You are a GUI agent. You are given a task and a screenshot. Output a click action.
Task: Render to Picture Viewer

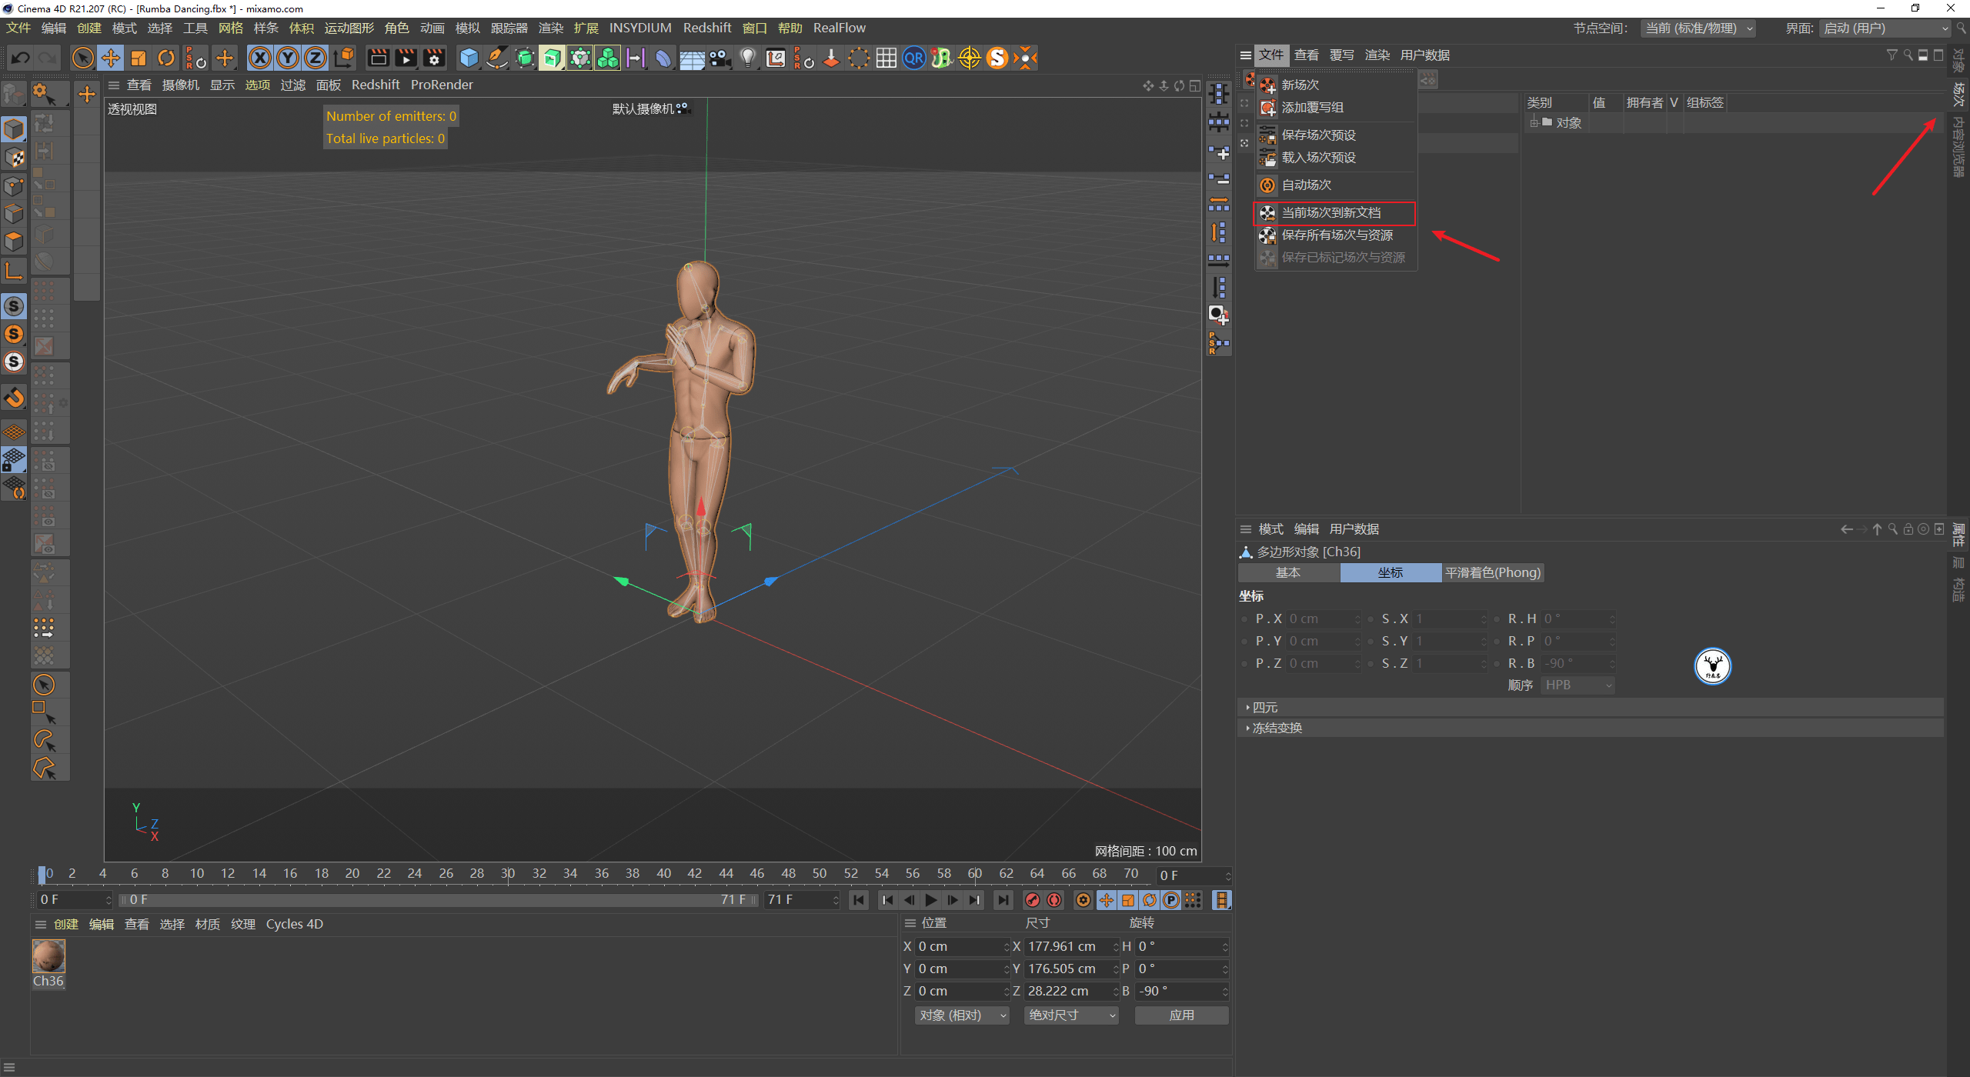pos(406,58)
